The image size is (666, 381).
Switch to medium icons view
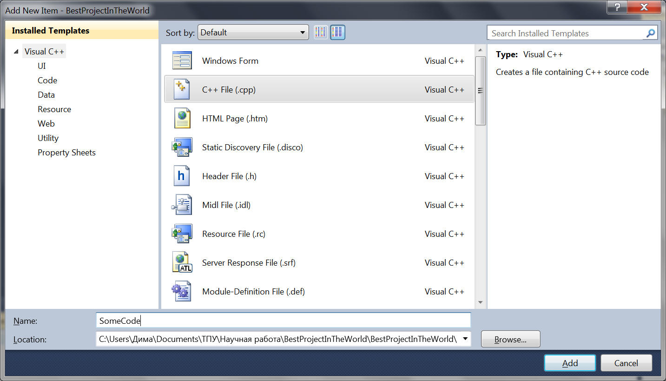coord(337,32)
